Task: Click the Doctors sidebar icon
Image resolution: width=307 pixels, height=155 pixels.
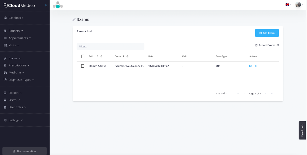Action: 5,93
